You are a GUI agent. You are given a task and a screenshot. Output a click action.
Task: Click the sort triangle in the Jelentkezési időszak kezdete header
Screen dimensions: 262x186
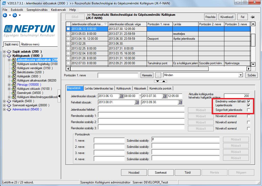pos(105,24)
